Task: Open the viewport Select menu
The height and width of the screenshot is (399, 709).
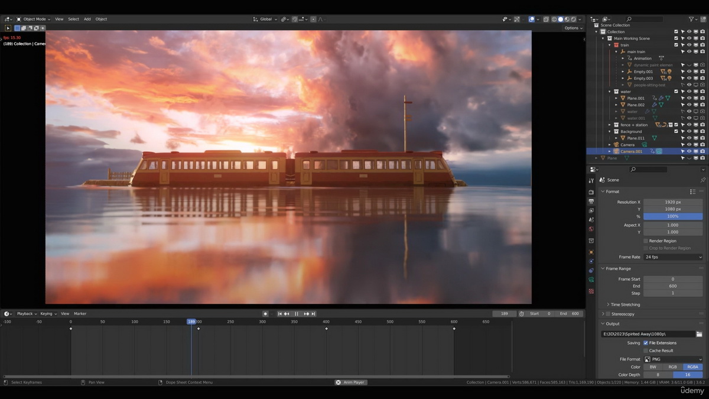Action: click(x=73, y=19)
